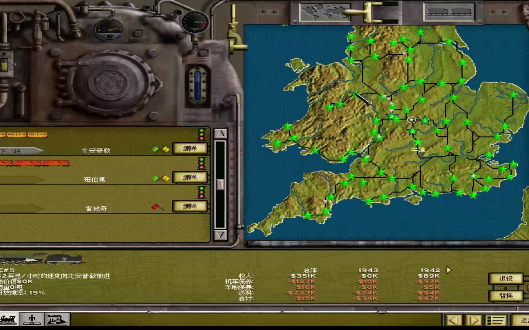Click the 牛津 city label on the map
The width and height of the screenshot is (529, 330).
coord(418,150)
